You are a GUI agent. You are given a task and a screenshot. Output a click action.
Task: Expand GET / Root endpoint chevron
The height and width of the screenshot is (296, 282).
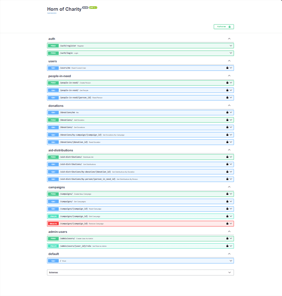(231, 261)
